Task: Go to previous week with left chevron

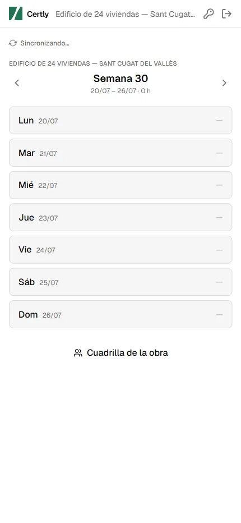Action: tap(17, 82)
